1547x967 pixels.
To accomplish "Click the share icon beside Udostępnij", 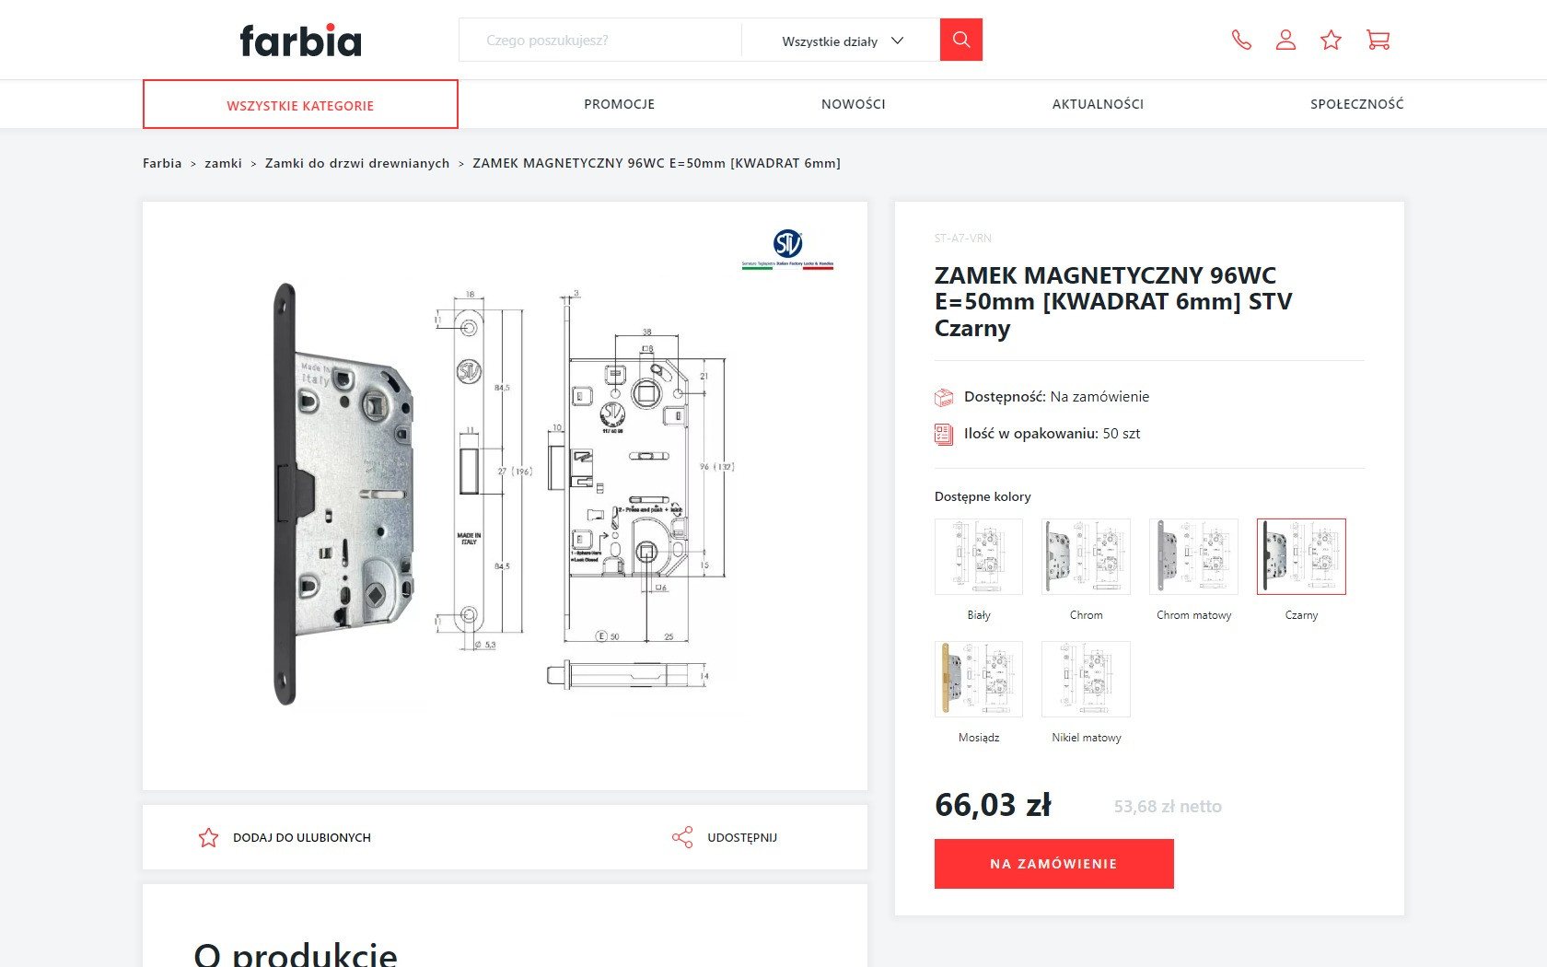I will coord(682,837).
